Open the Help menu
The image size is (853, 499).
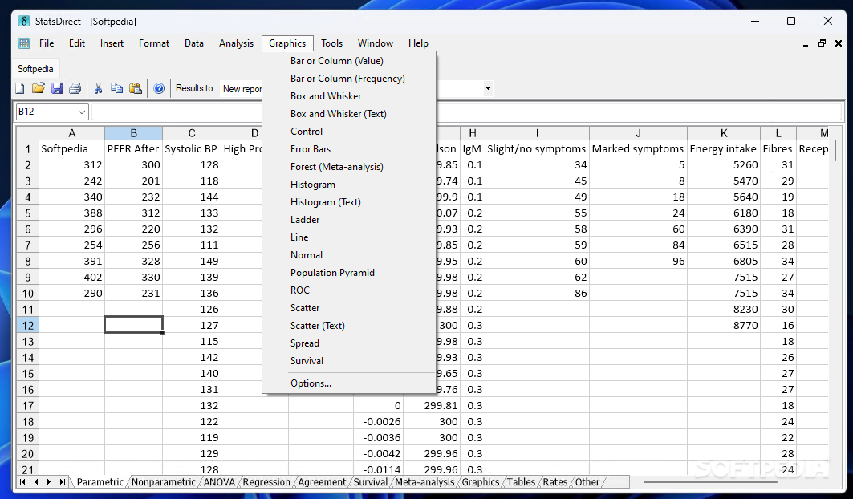pos(418,43)
